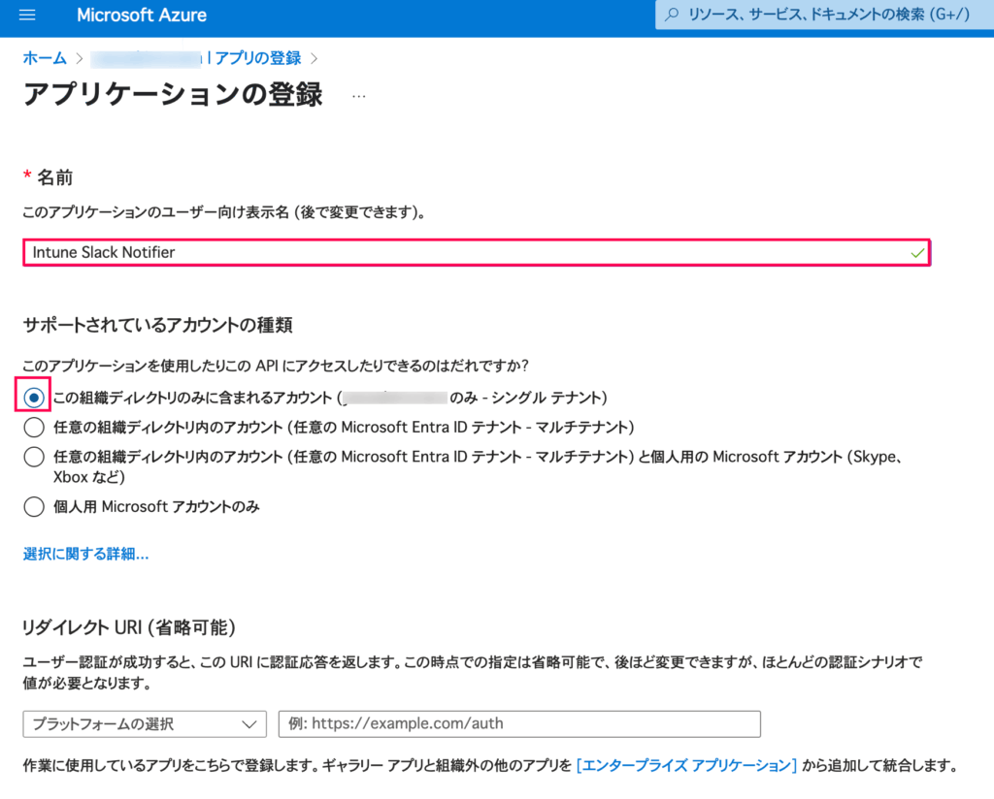Click the リダイレクト URI (省略可能) heading
The image size is (994, 799).
129,627
